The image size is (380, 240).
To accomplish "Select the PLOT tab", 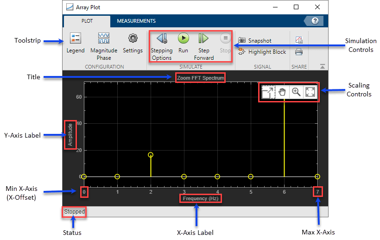I will pyautogui.click(x=87, y=21).
